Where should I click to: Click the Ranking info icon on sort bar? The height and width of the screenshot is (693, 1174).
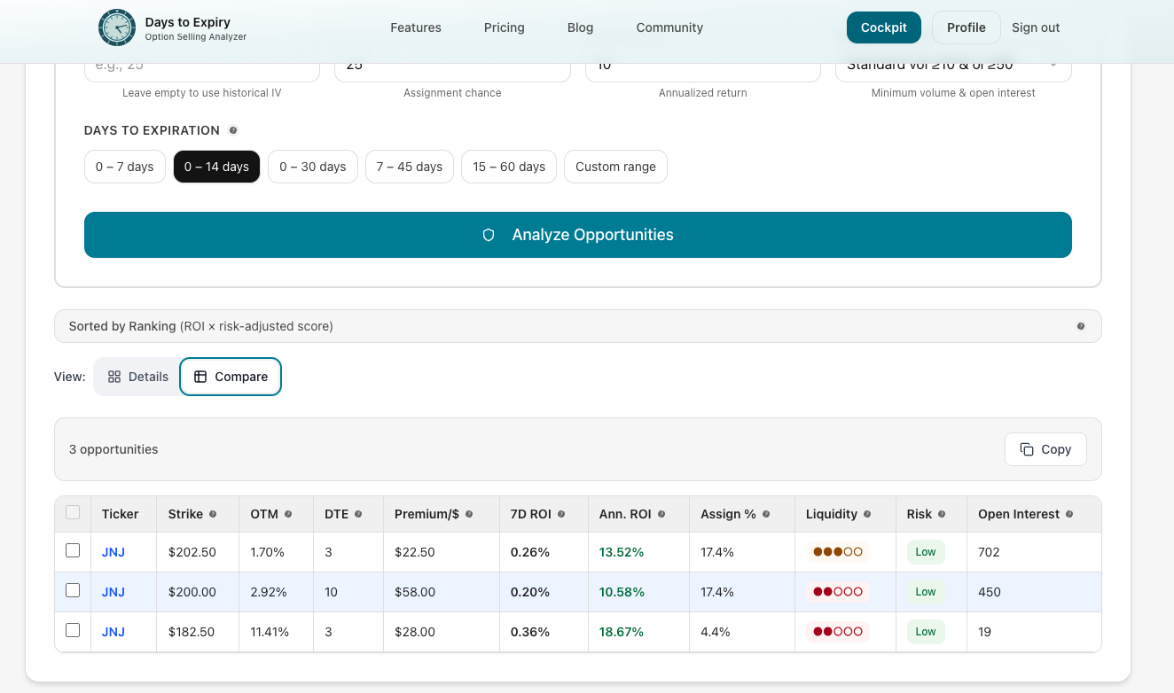1081,326
